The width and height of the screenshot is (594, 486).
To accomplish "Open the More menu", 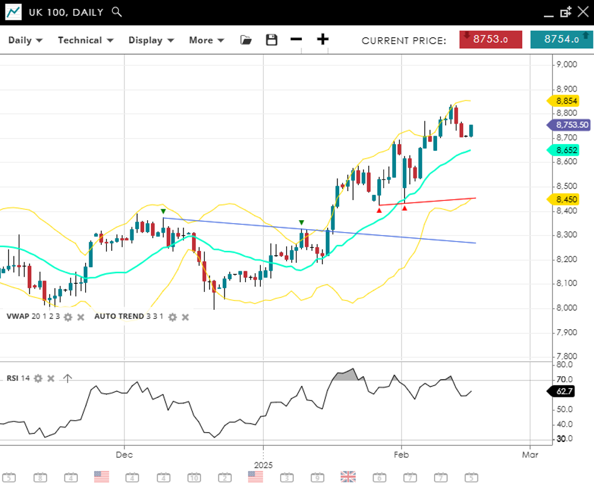I will (x=206, y=40).
